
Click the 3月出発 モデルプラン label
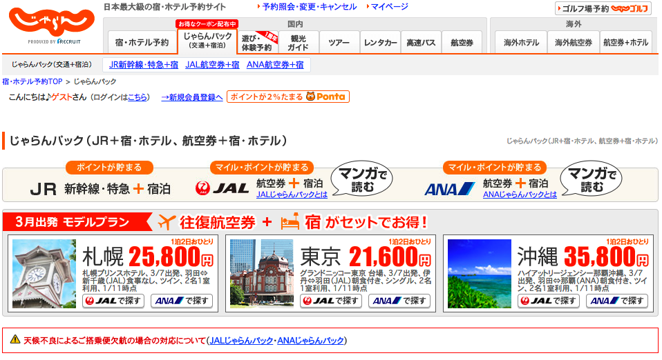pos(73,222)
